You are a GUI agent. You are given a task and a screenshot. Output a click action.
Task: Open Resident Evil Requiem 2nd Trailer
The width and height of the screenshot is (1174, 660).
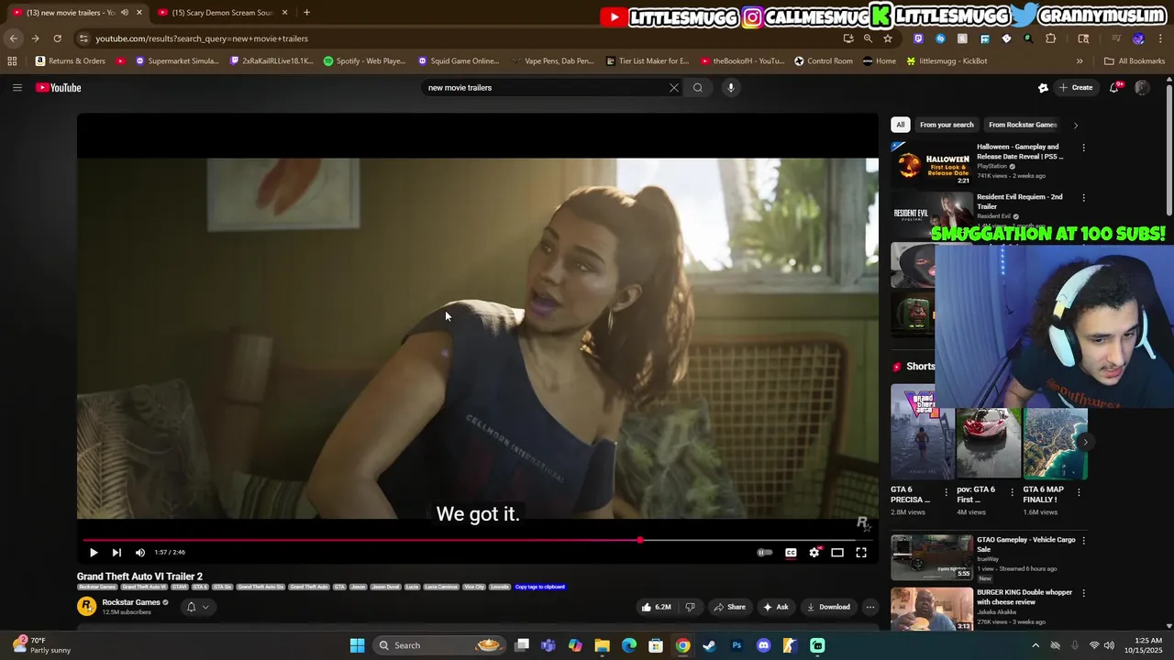click(x=1019, y=202)
